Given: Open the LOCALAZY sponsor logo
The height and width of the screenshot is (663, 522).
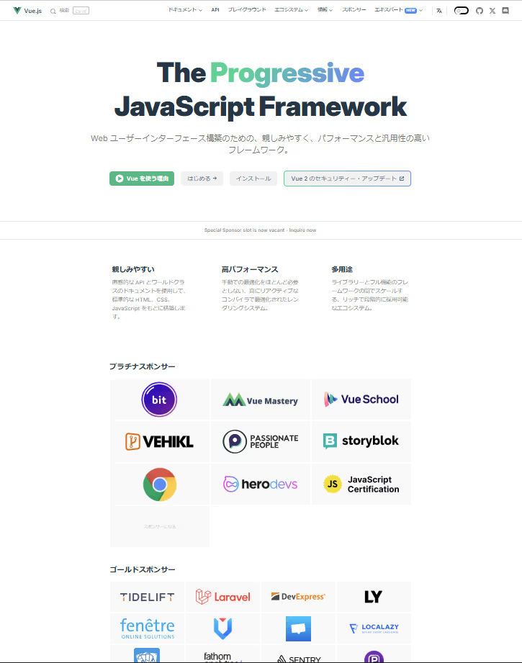Looking at the screenshot, I should coord(374,628).
